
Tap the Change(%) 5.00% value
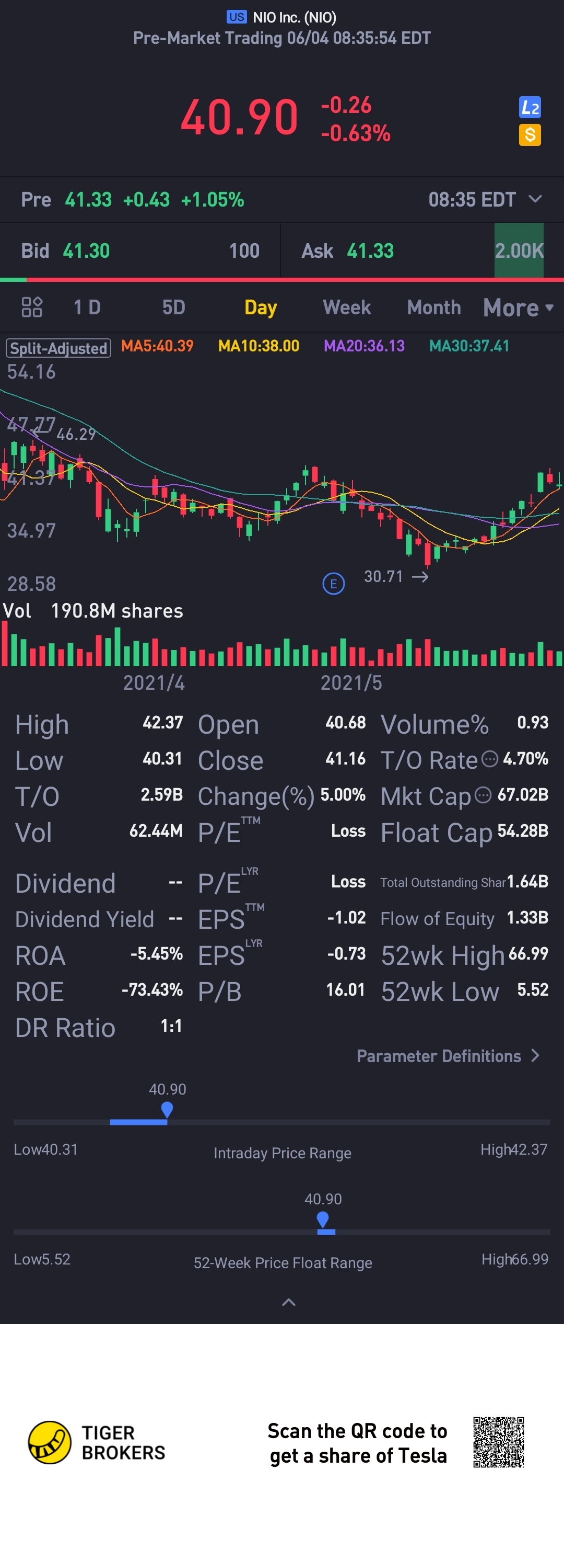[x=343, y=794]
